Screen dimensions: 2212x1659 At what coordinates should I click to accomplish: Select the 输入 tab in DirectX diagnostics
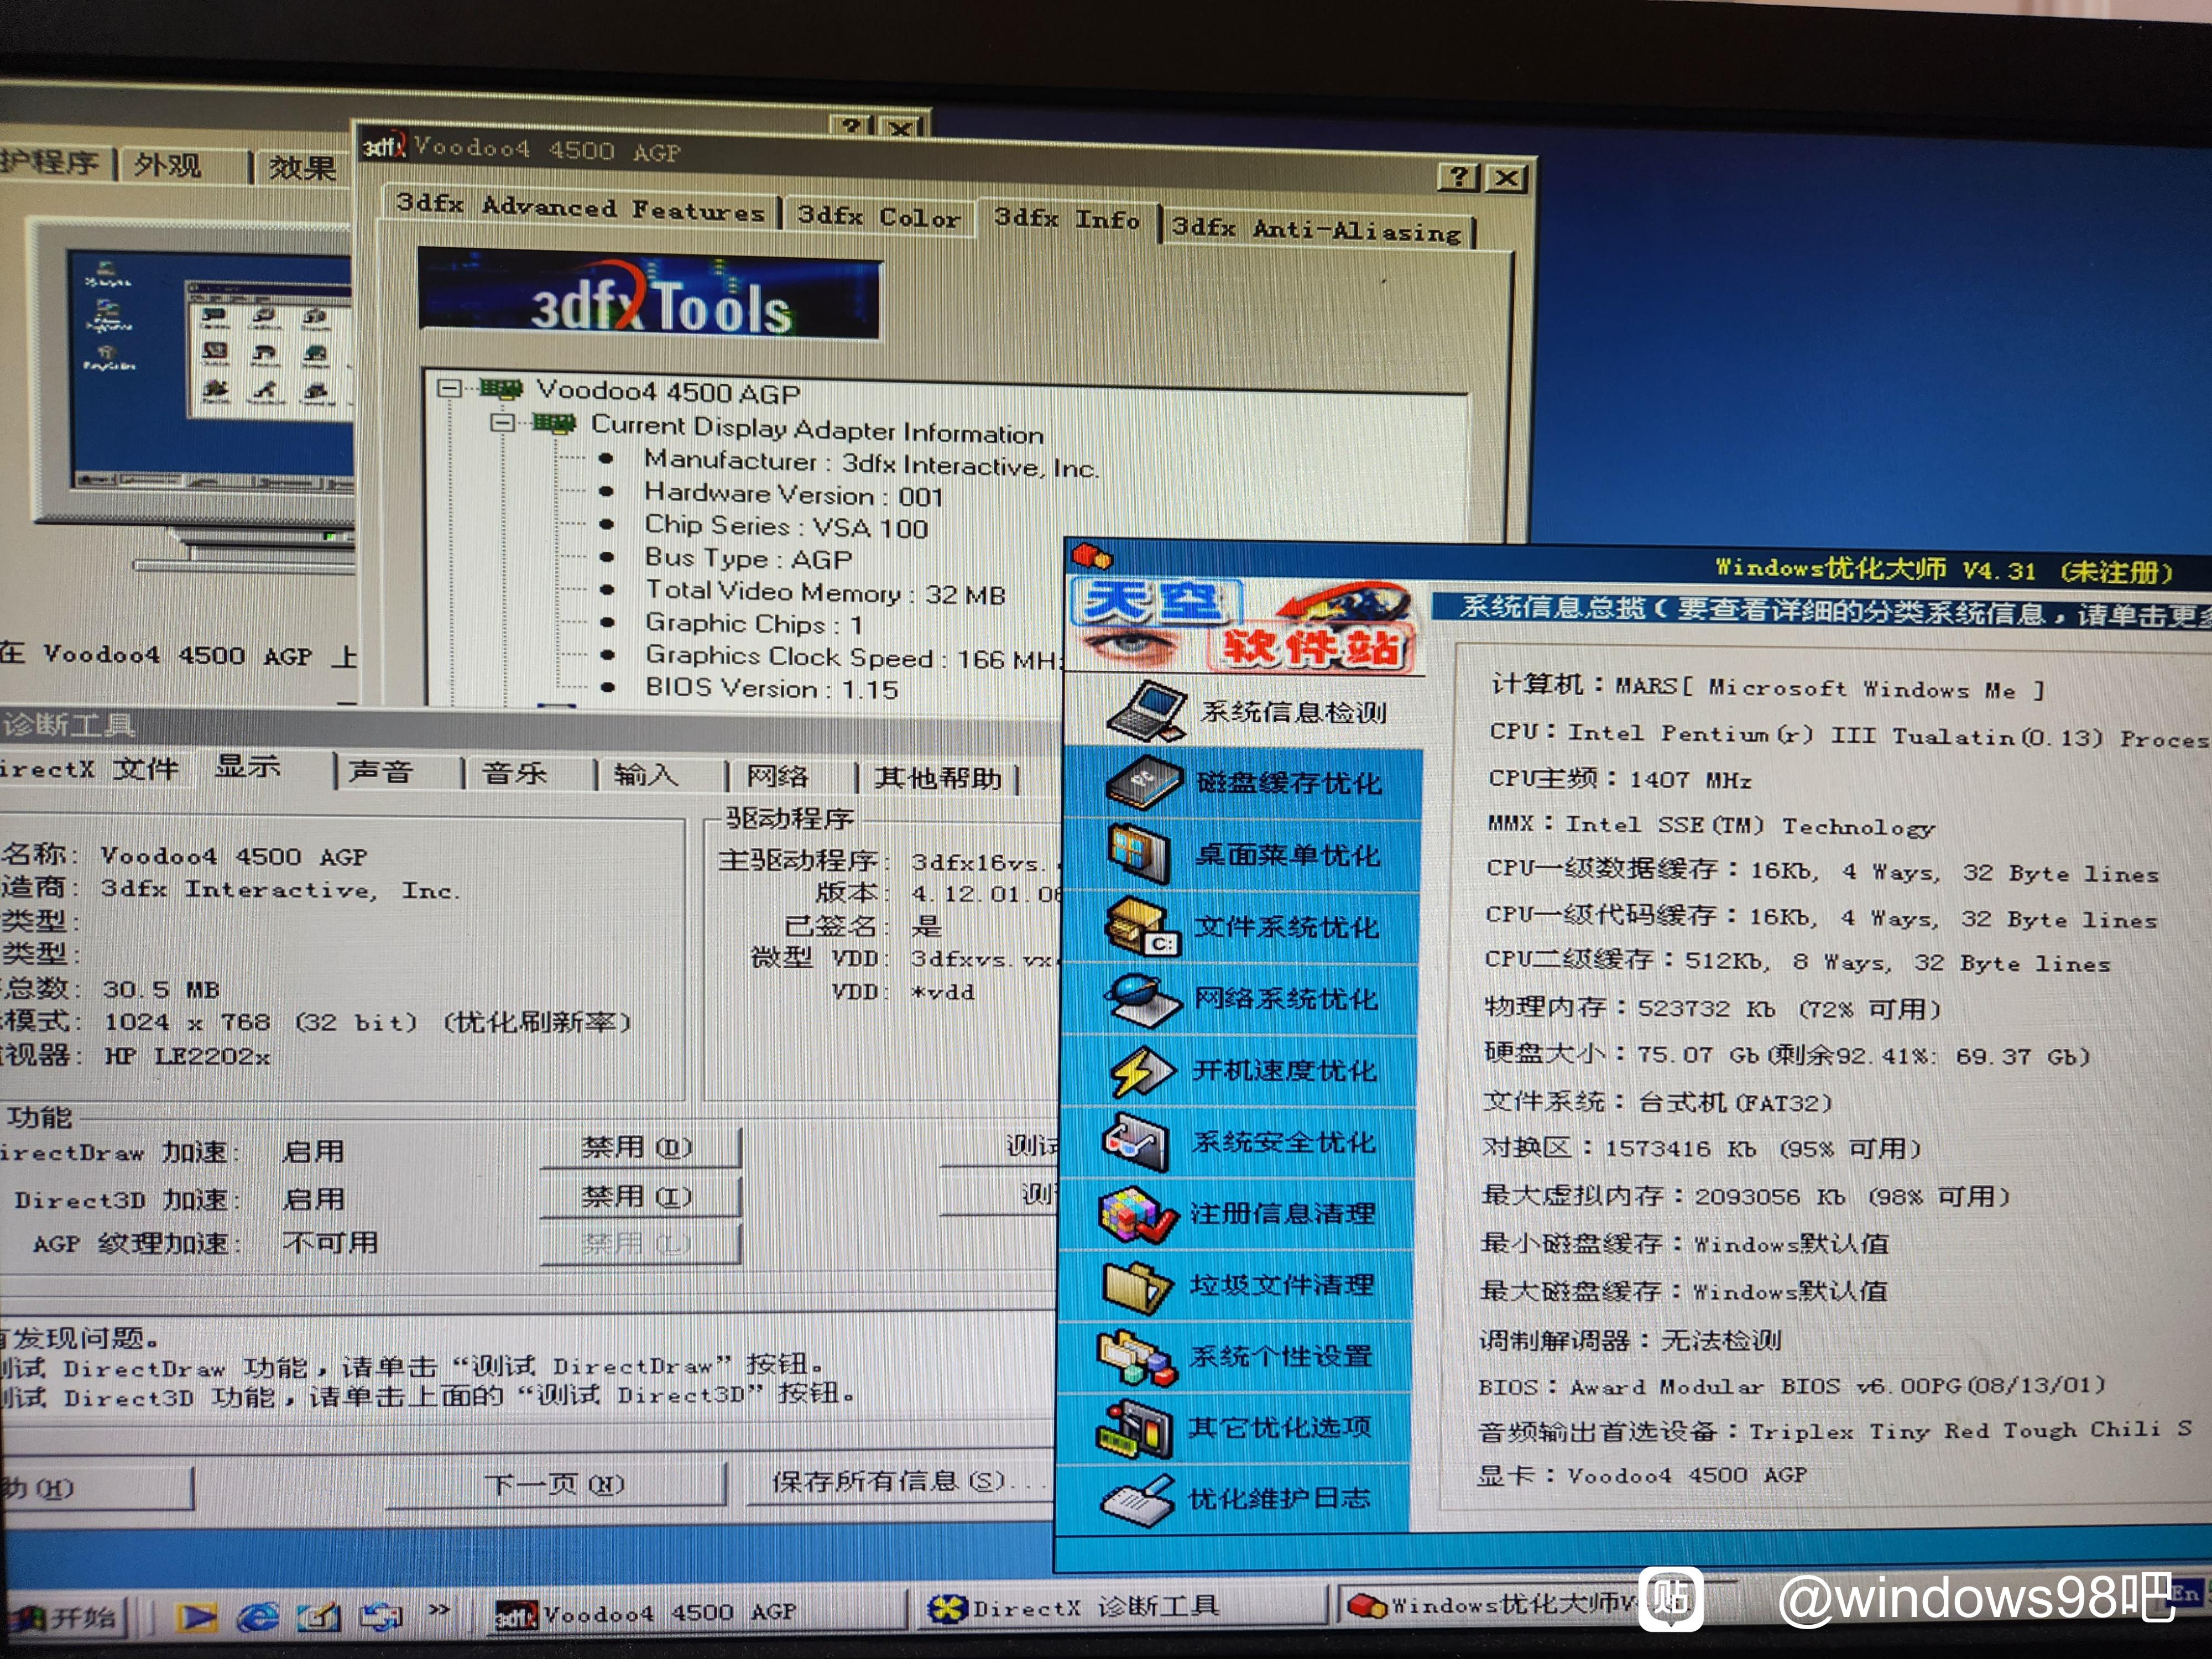pyautogui.click(x=646, y=774)
